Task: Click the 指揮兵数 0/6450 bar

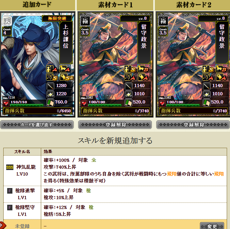Action: click(37, 111)
